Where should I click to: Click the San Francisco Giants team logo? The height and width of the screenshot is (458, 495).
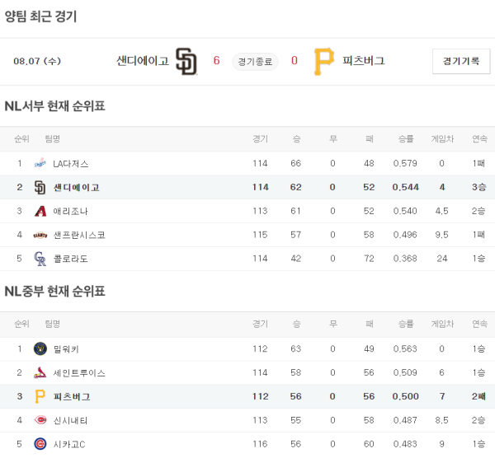point(40,236)
